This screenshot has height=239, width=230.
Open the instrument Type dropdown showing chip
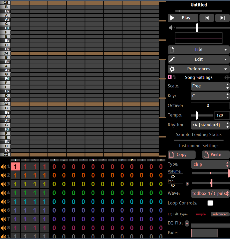pyautogui.click(x=210, y=164)
